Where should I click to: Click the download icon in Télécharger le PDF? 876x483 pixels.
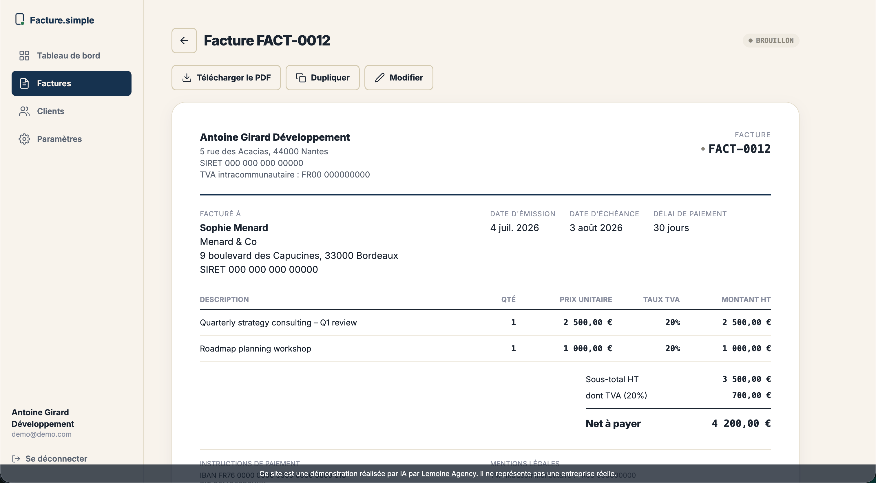tap(187, 78)
